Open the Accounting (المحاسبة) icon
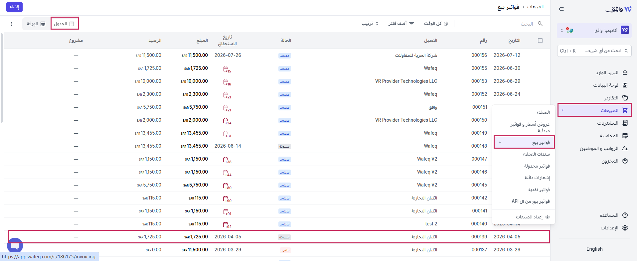The image size is (637, 261). [625, 136]
